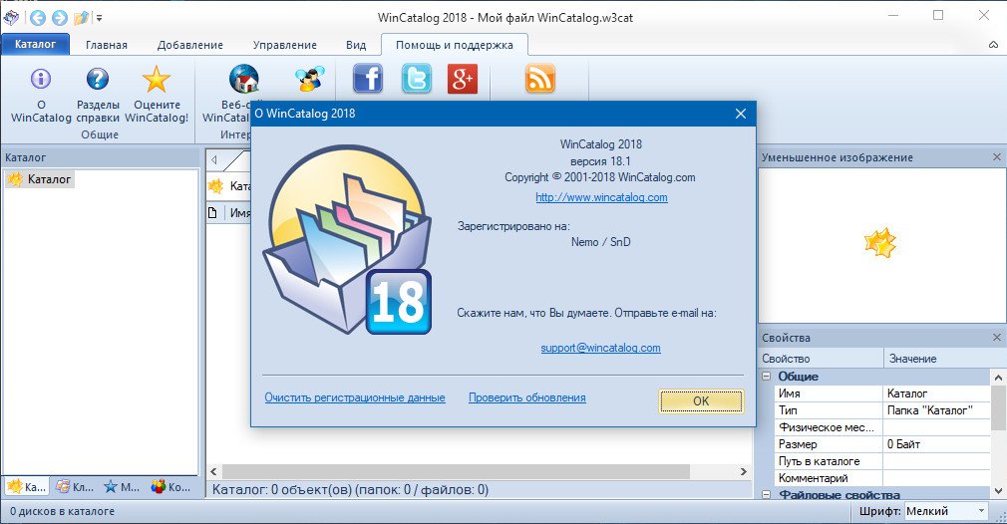Open the WinCatalog website globe icon
The height and width of the screenshot is (524, 1007).
(244, 79)
